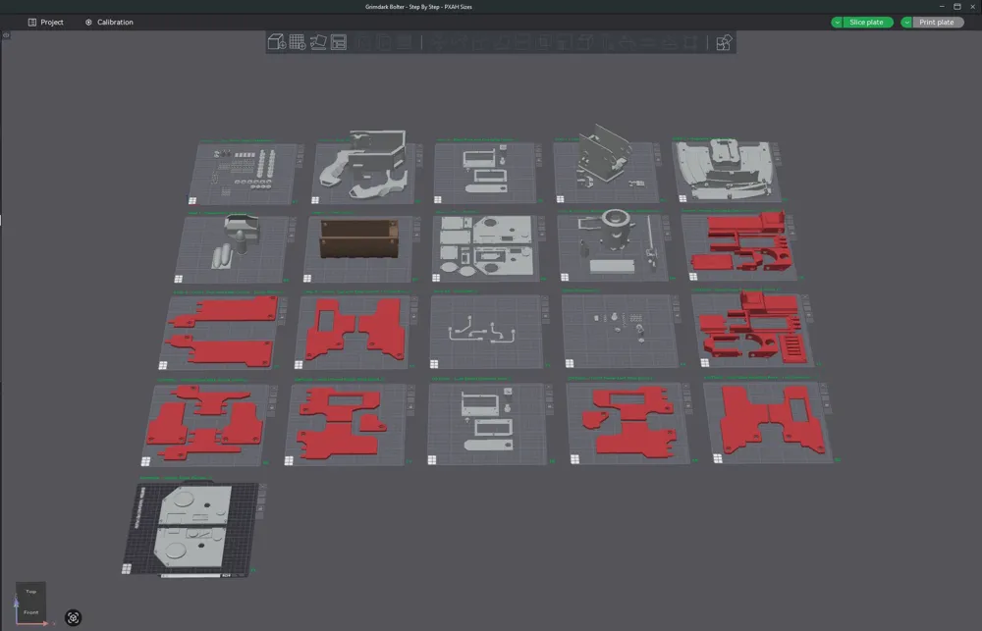Screen dimensions: 982x631
Task: Open the Project tab
Action: [46, 22]
